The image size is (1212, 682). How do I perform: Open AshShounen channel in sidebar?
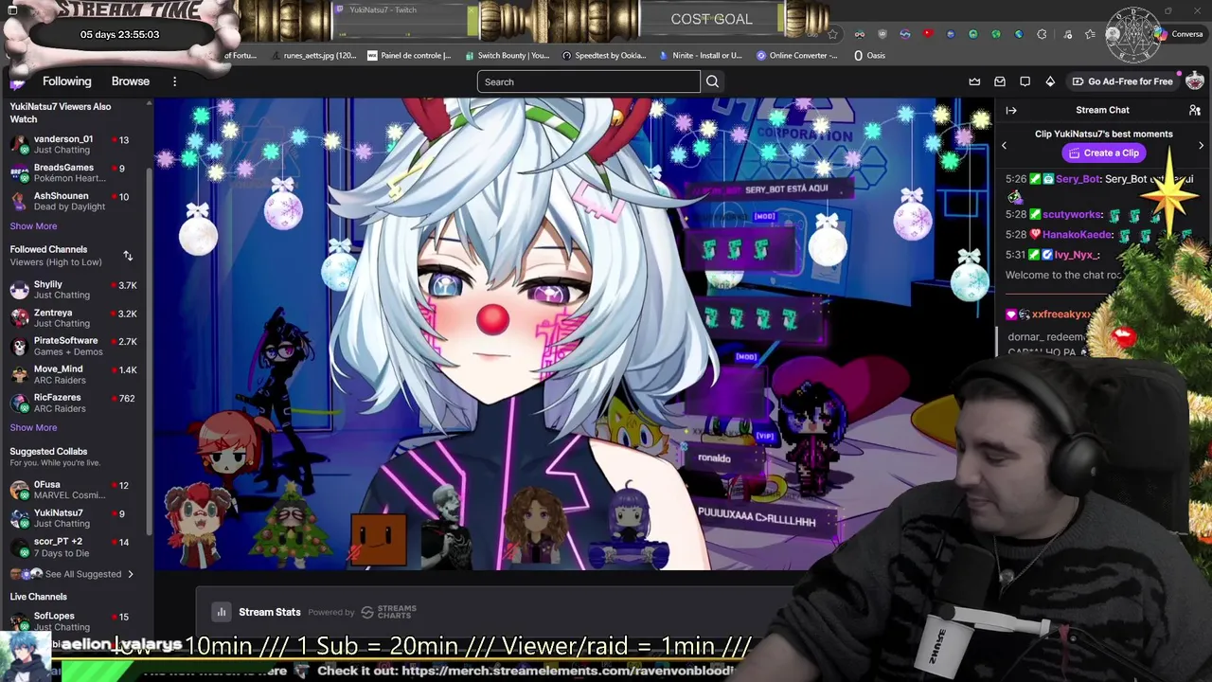(x=74, y=201)
